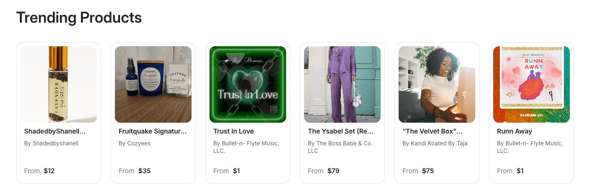Click the Fruitquake Signature product photo
Image resolution: width=592 pixels, height=193 pixels.
click(x=153, y=84)
